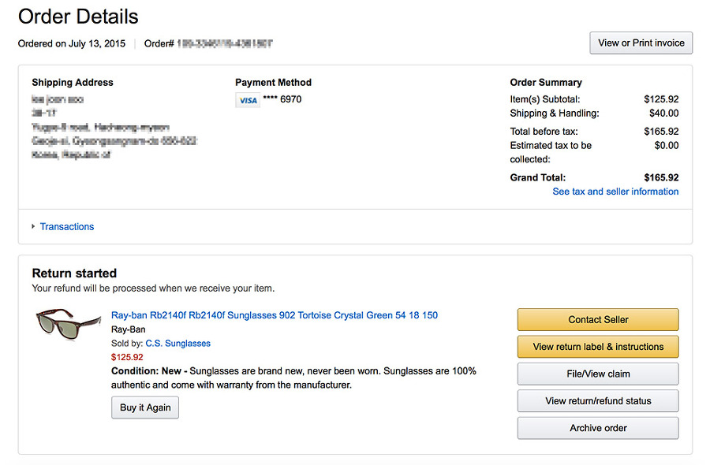Click the Contact Seller button

598,320
